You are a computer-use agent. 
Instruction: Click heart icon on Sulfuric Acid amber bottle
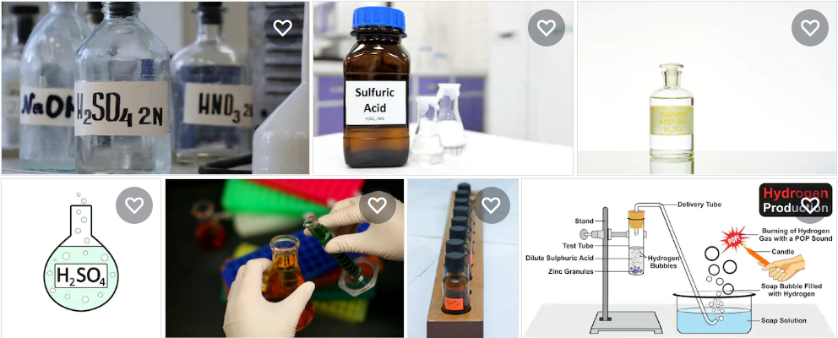(x=547, y=28)
